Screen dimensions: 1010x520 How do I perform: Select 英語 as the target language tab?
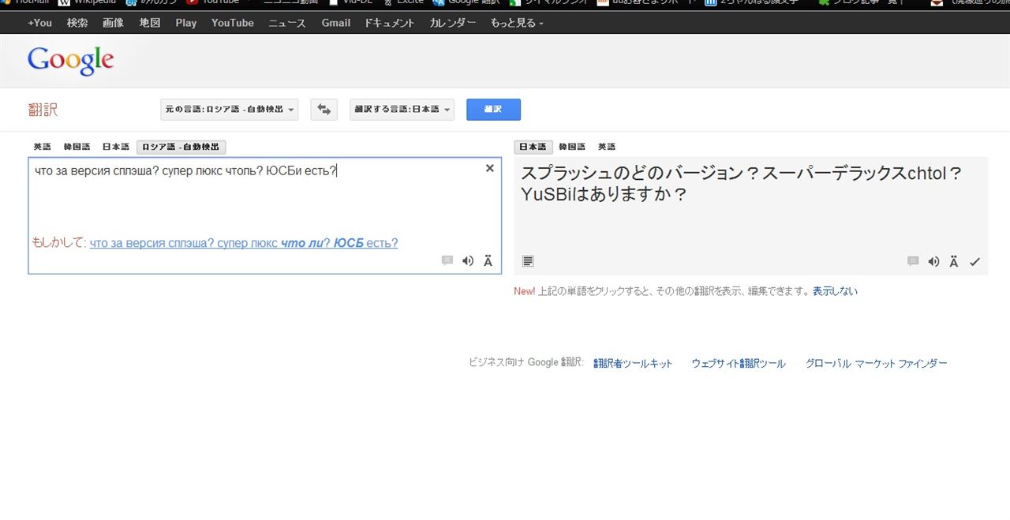[x=606, y=147]
